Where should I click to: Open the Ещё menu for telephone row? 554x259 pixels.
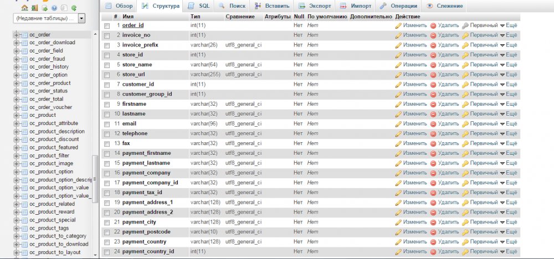pyautogui.click(x=509, y=134)
